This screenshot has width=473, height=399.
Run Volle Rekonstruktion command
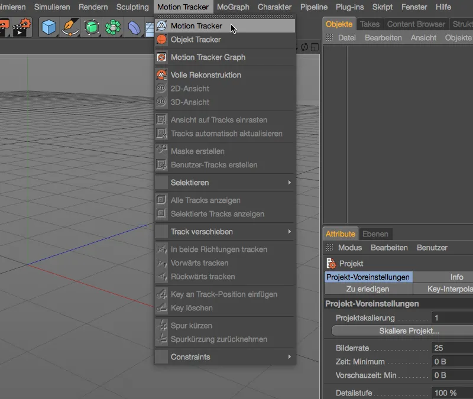coord(225,75)
